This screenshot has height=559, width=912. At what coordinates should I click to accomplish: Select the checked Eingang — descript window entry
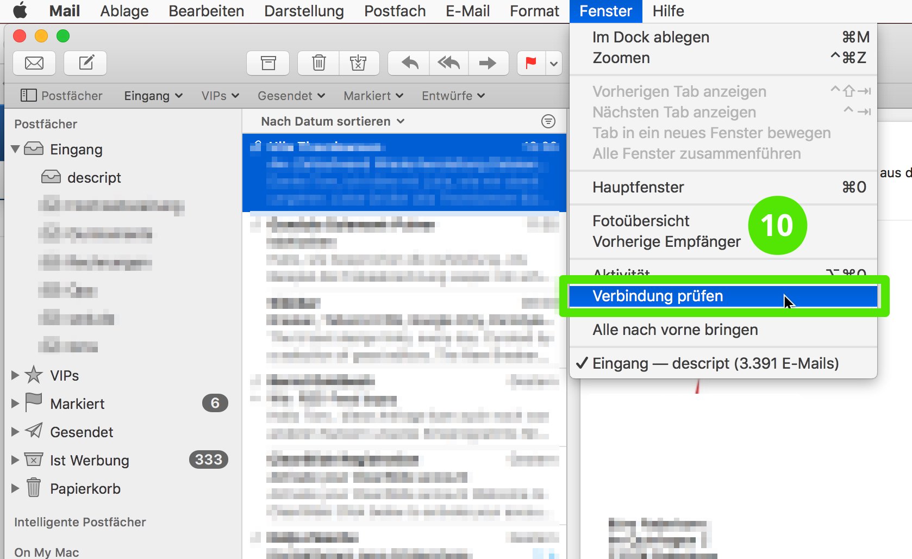[x=723, y=363]
